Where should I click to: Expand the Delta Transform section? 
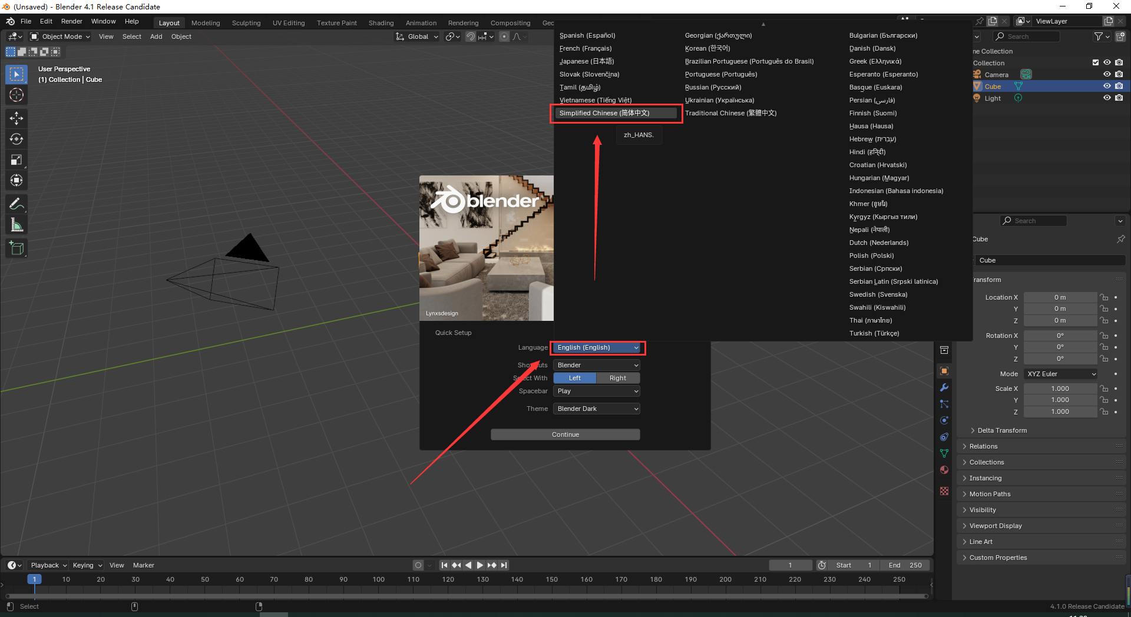1001,430
